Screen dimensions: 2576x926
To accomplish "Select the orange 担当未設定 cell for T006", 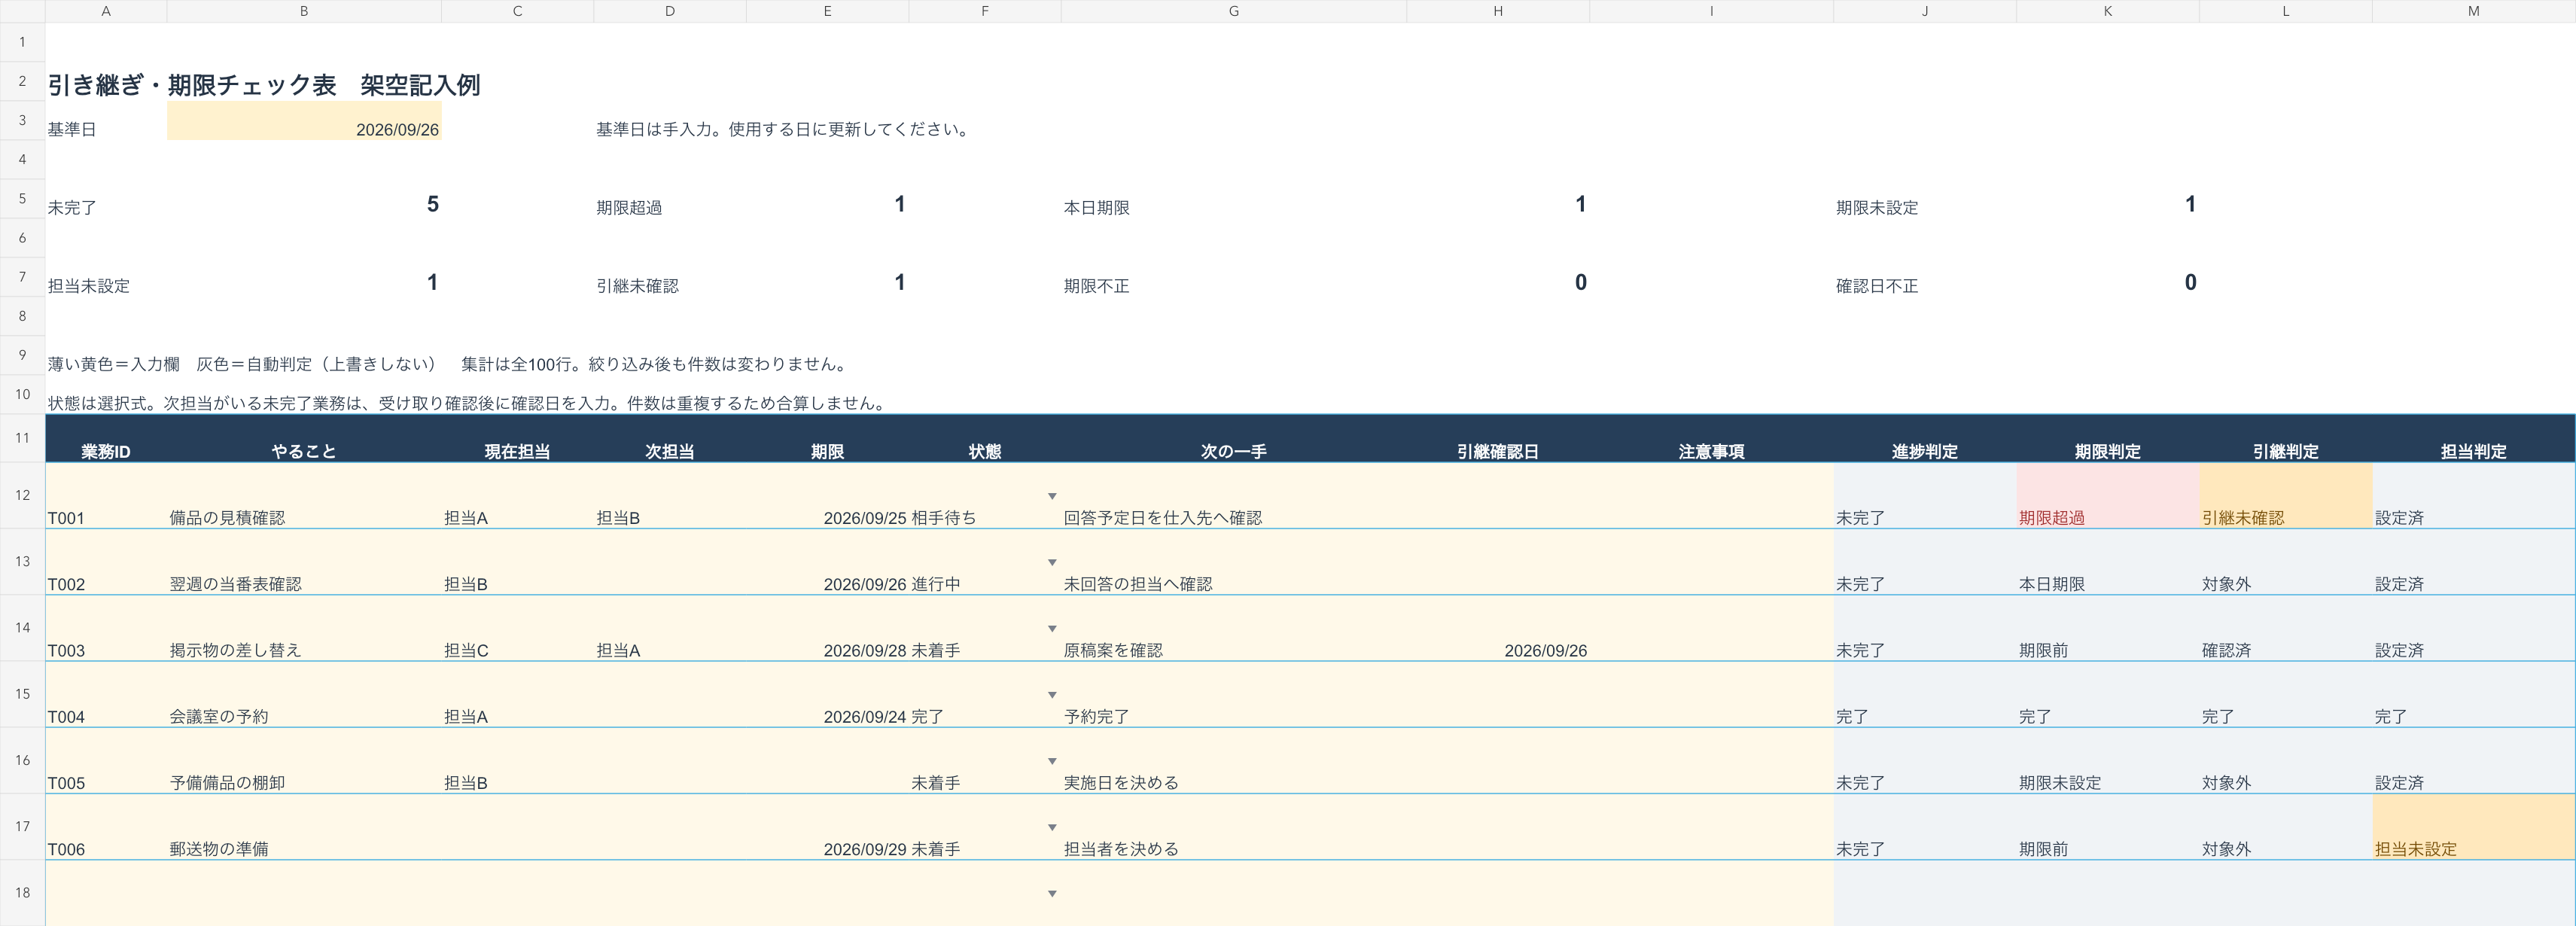I will (2473, 826).
